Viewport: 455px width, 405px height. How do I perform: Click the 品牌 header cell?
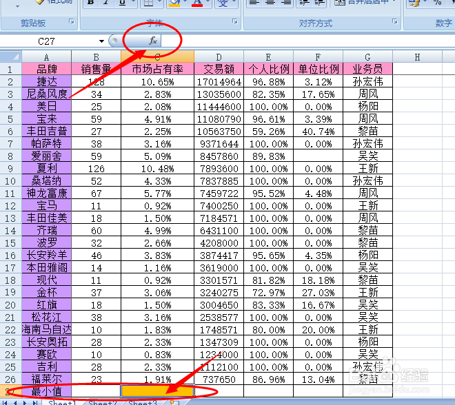(x=46, y=69)
